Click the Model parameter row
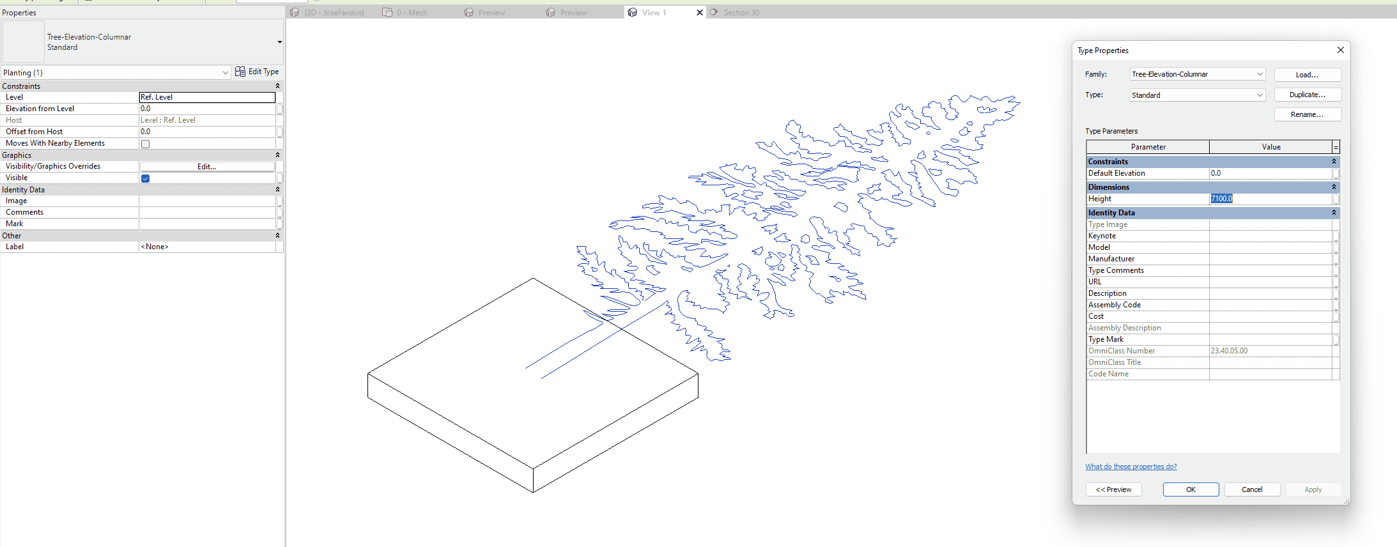Screen dimensions: 1397x547 coord(1213,247)
